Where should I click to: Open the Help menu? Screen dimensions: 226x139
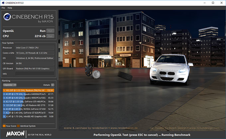tap(10, 8)
